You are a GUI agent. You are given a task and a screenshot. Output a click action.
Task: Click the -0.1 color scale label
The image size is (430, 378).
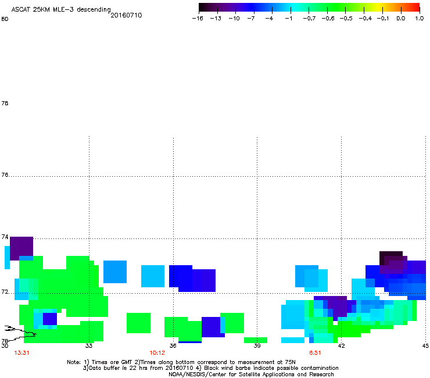click(x=383, y=19)
